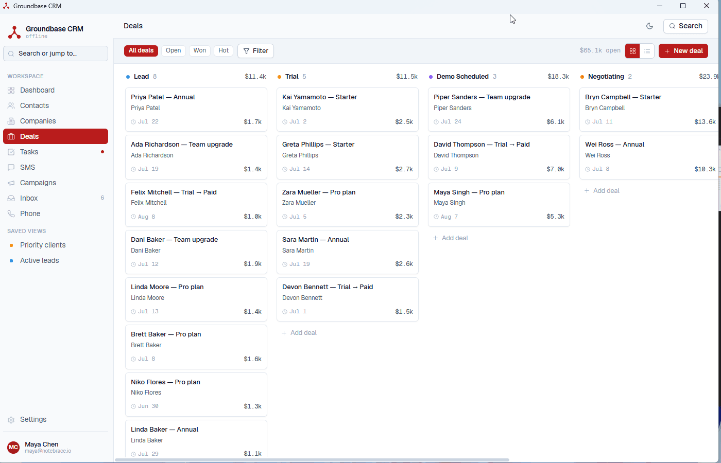Click the Inbox unread count 6
The height and width of the screenshot is (463, 721).
click(x=102, y=198)
